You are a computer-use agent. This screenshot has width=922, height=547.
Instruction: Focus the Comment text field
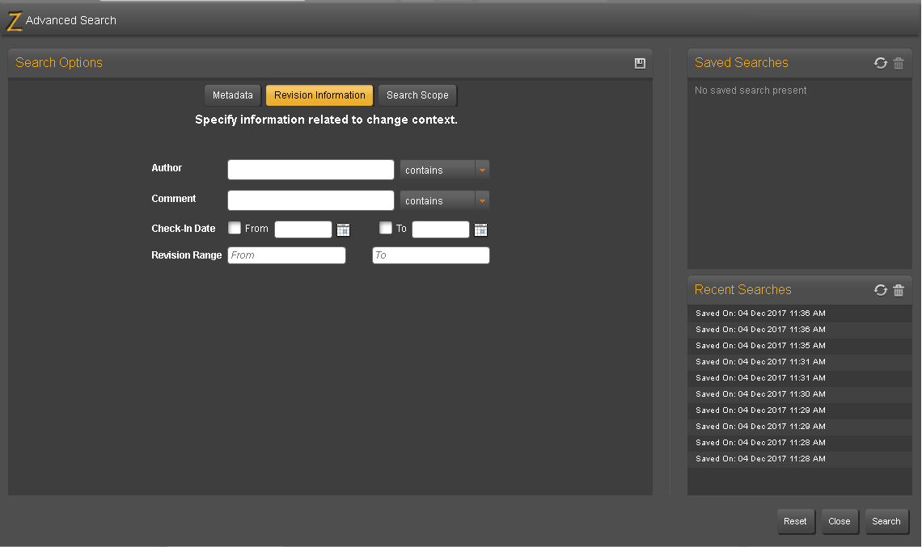click(x=311, y=200)
